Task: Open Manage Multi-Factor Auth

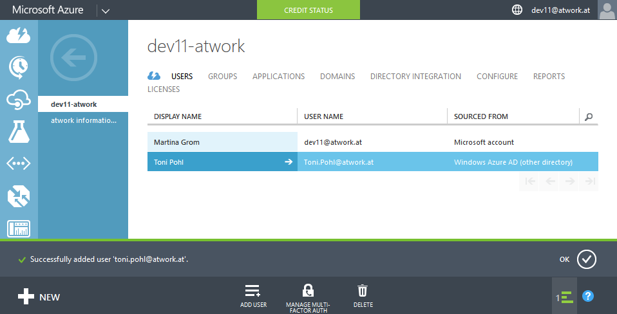Action: pyautogui.click(x=308, y=291)
